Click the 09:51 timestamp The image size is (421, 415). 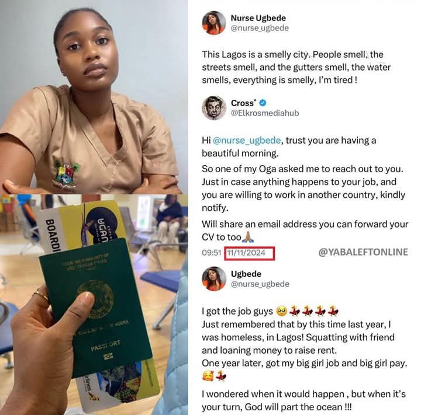(x=212, y=253)
